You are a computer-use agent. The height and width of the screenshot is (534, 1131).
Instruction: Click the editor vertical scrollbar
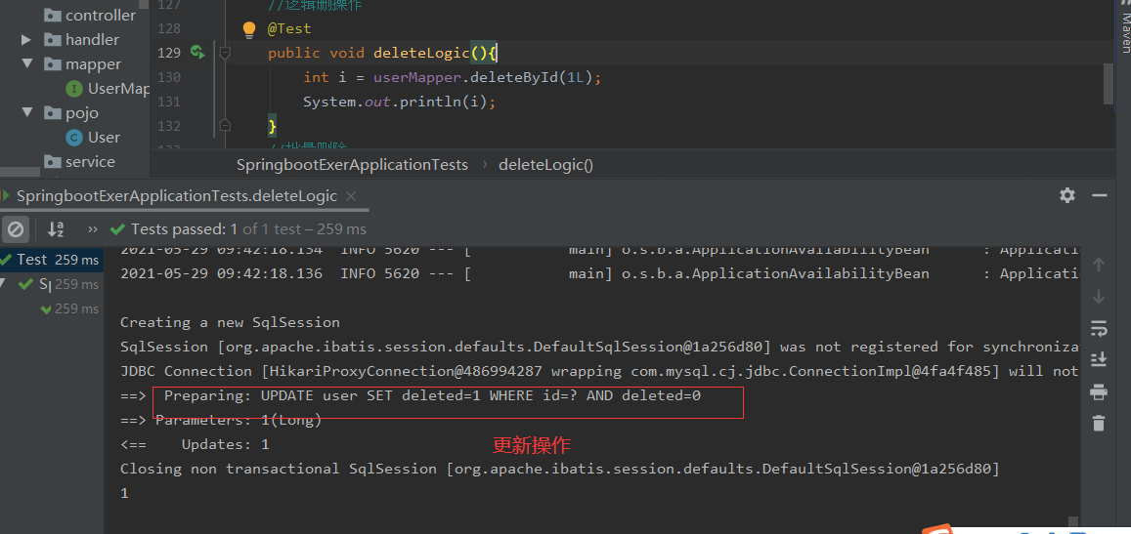click(x=1109, y=83)
